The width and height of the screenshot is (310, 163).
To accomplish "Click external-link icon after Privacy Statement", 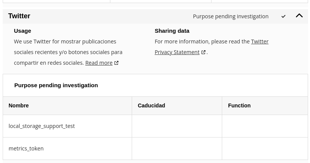I will point(203,52).
